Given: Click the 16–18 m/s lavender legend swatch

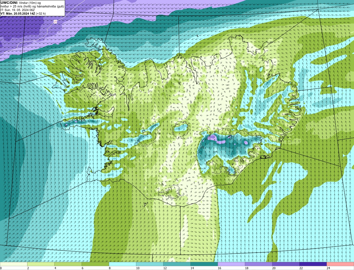Looking at the screenshot, I should click(x=231, y=264).
